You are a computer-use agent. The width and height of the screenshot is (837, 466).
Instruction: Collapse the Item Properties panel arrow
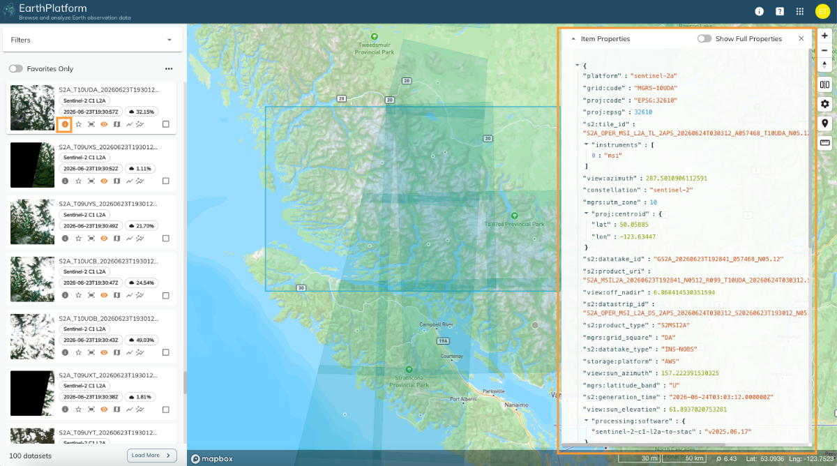point(573,39)
